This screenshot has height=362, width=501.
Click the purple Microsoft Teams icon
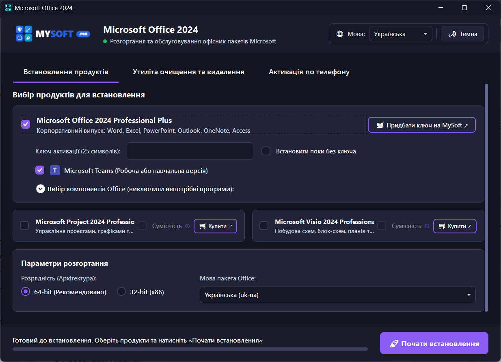[55, 170]
